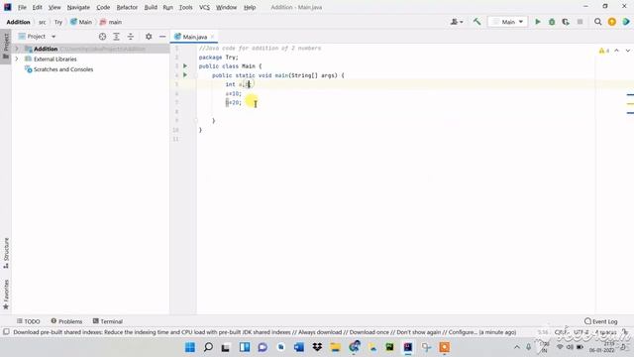
Task: Click code line 'int a,b'
Action: (238, 84)
